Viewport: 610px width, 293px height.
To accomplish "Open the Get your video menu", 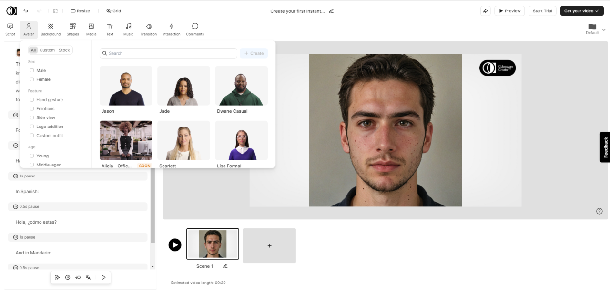I will point(582,11).
